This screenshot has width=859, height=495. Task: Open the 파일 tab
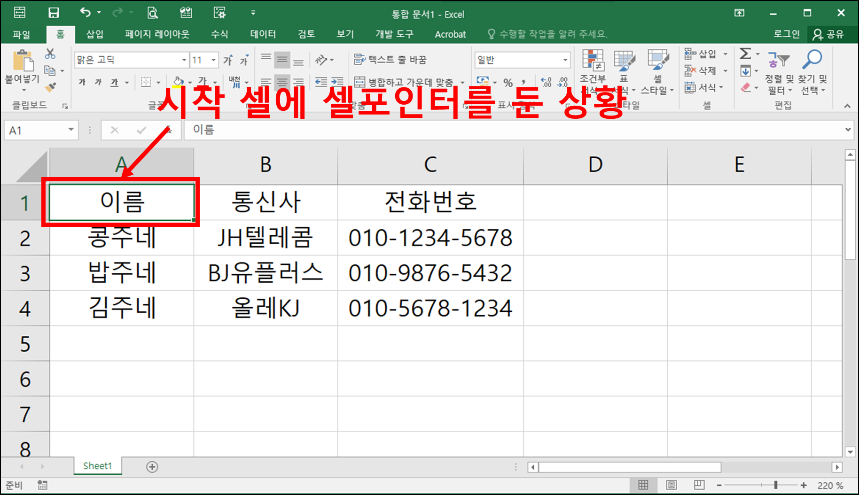[22, 34]
